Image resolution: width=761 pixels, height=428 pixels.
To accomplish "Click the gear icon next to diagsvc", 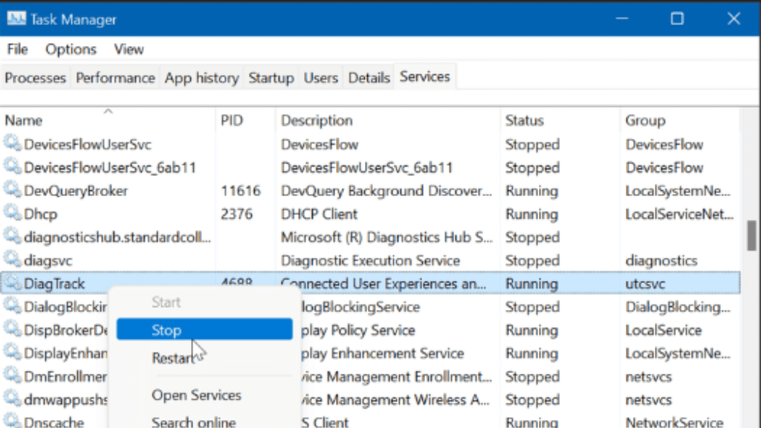I will [x=12, y=260].
